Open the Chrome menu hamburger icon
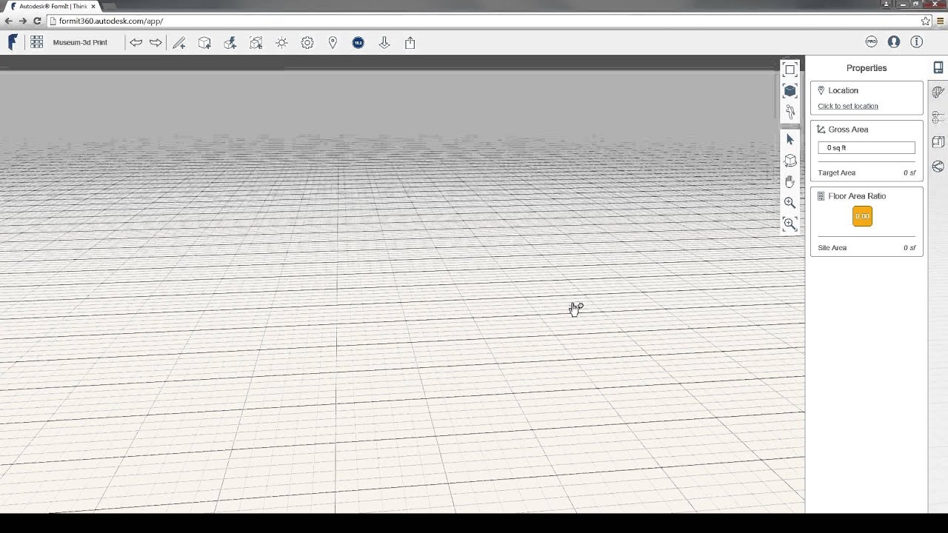This screenshot has height=533, width=948. [941, 21]
